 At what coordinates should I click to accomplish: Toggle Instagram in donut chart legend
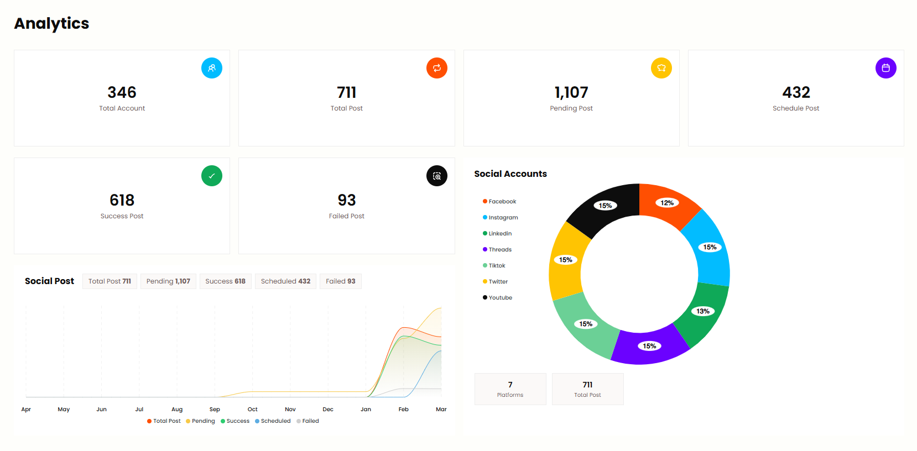(501, 218)
